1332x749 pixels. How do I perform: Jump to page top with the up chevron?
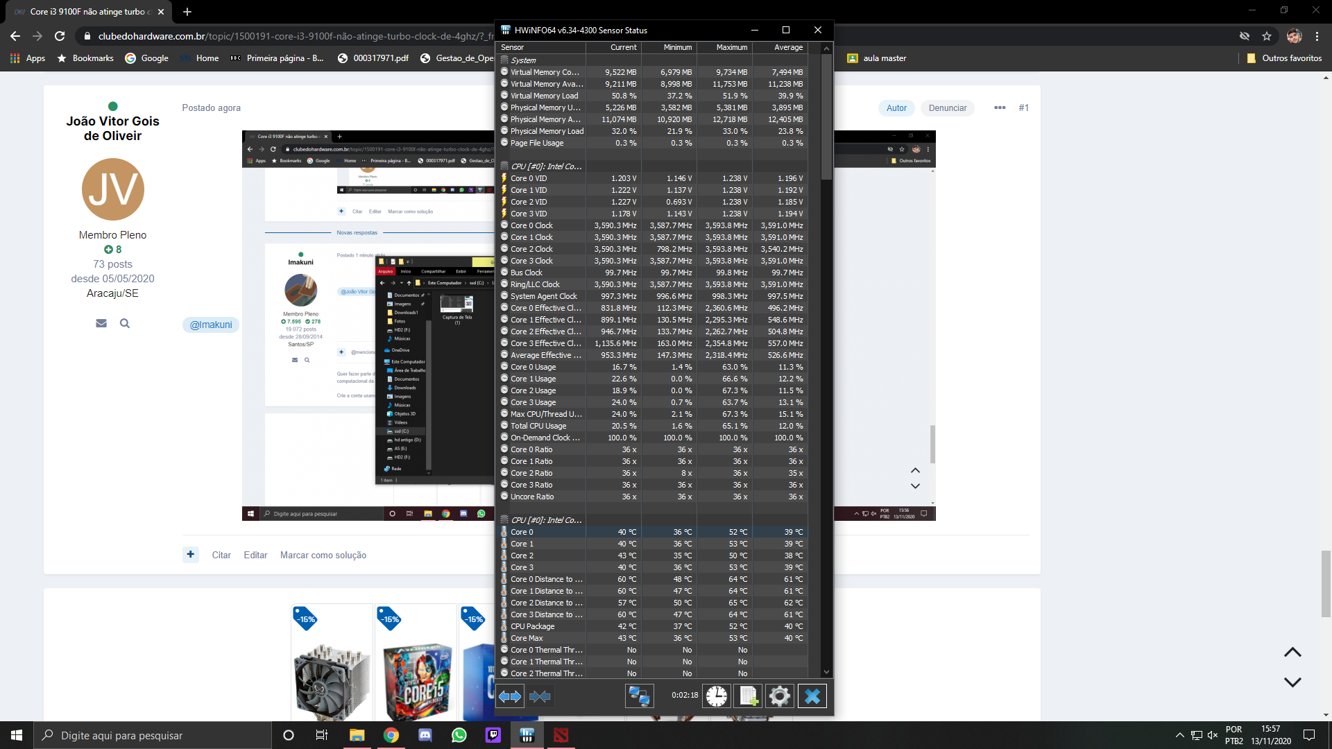tap(1292, 653)
